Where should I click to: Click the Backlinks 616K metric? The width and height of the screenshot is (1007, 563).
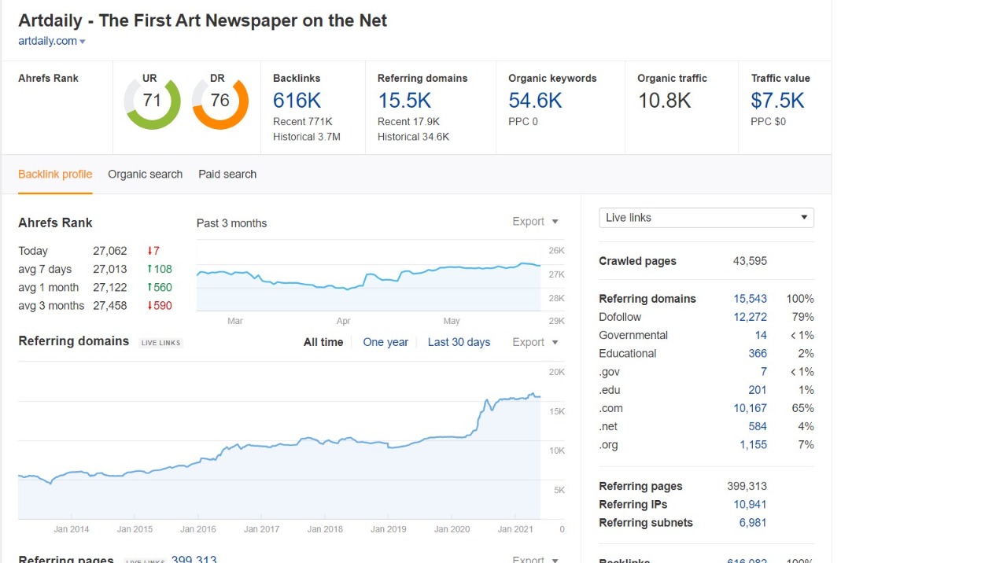pyautogui.click(x=297, y=101)
